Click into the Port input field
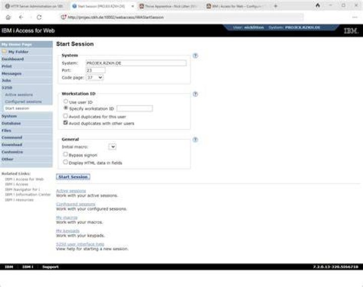 click(x=96, y=70)
